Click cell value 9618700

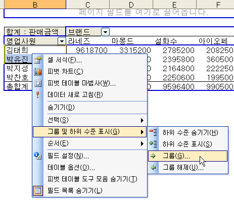point(91,50)
